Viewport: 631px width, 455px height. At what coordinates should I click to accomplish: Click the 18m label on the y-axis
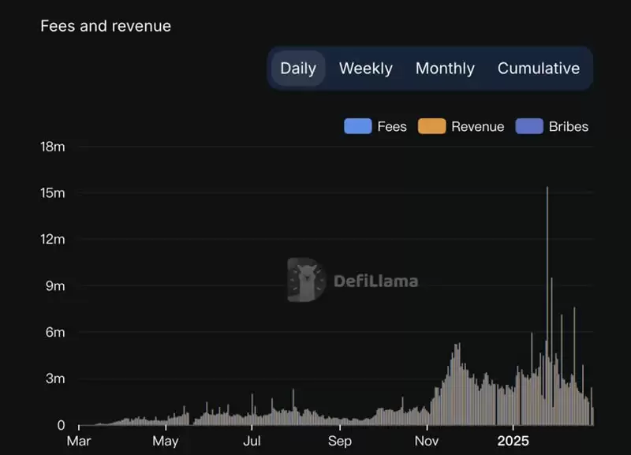[54, 147]
